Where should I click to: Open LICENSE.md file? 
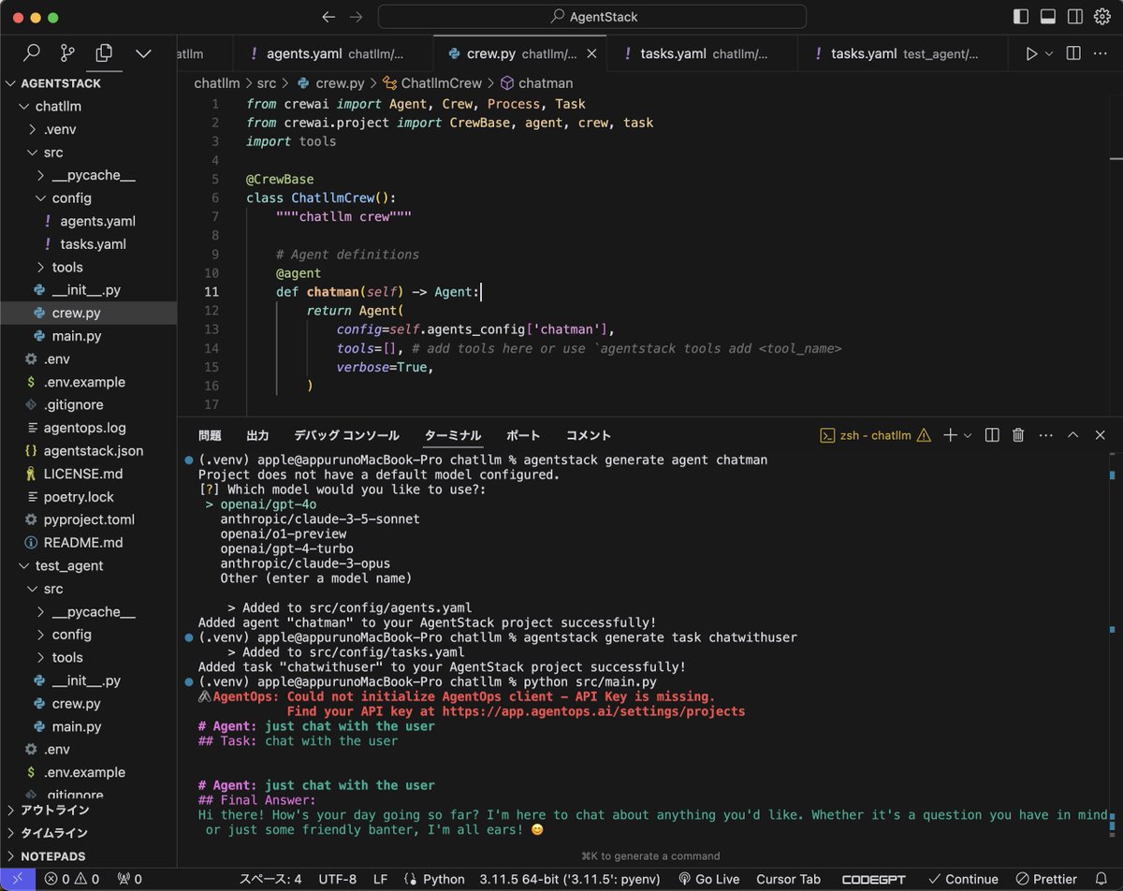point(82,474)
